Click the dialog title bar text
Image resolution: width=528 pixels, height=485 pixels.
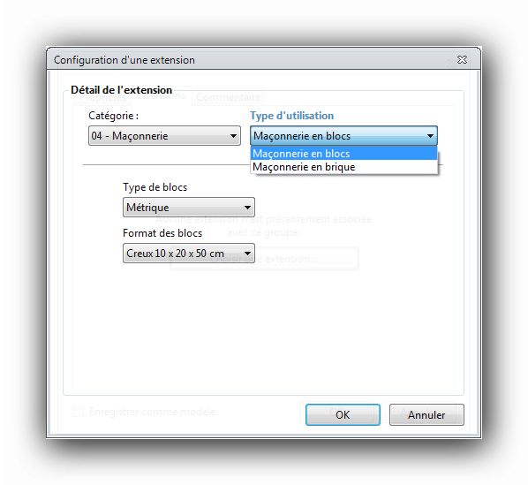124,60
